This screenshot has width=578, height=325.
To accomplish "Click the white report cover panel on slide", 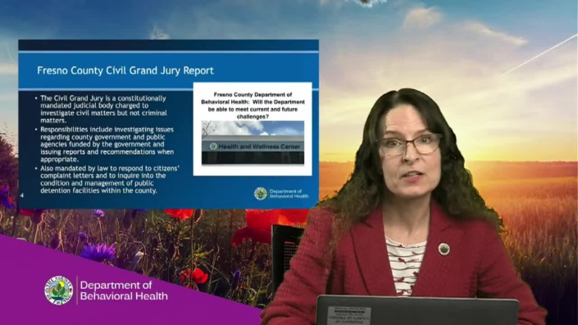I will (253, 129).
